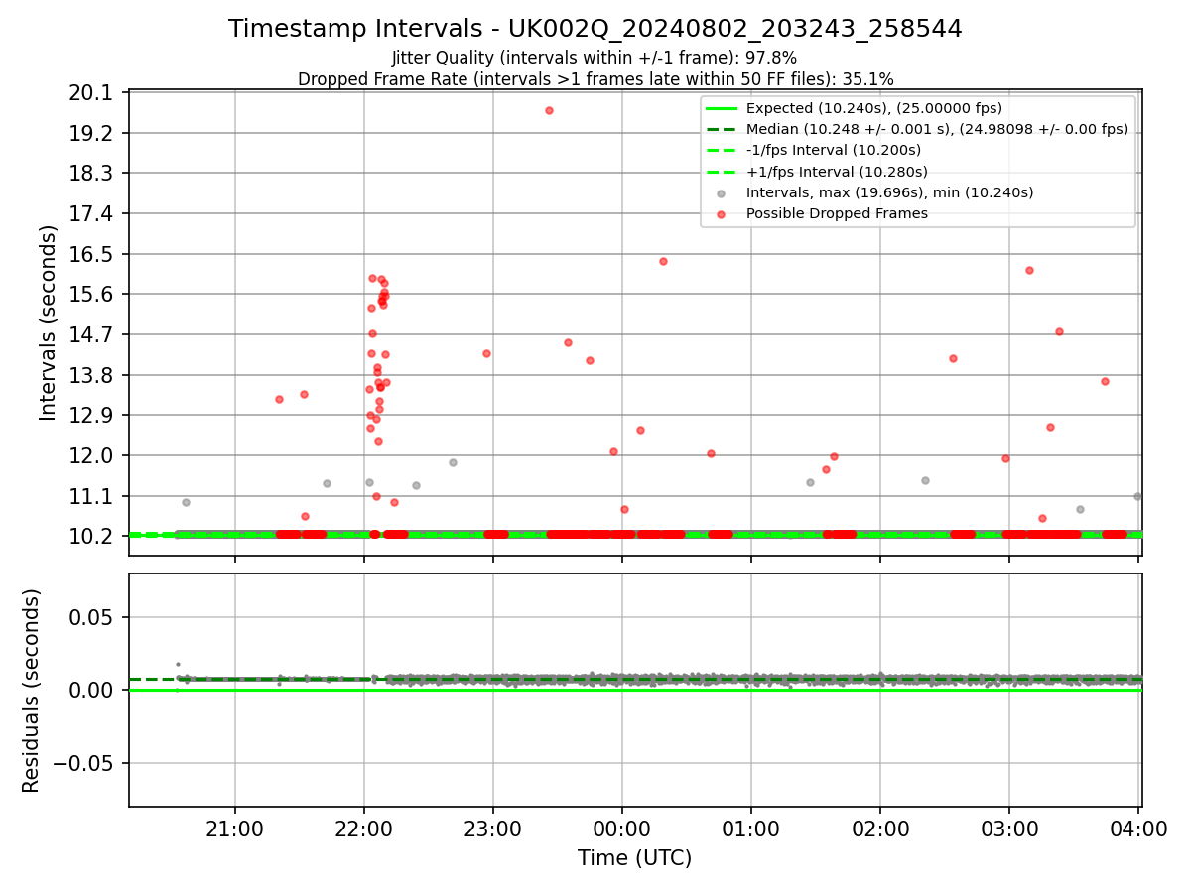Click the 00:00 time tick label
Viewport: 1191px width, 893px height.
pos(622,828)
